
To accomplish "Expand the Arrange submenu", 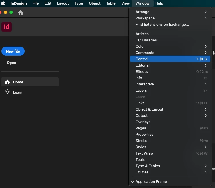I will click(170, 12).
